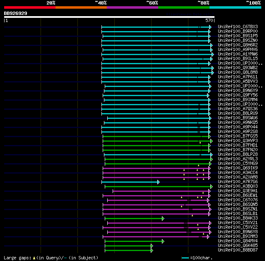Select the UniRef100_A2XAM8 label

tap(238, 177)
